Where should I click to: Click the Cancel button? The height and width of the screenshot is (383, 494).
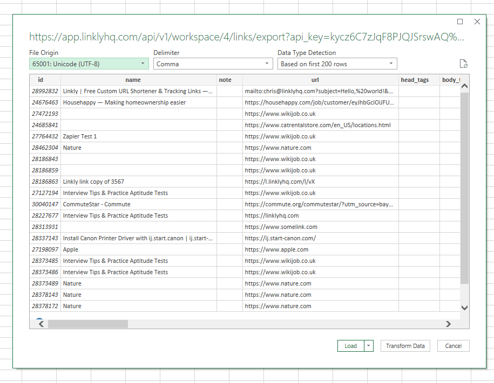click(x=453, y=345)
